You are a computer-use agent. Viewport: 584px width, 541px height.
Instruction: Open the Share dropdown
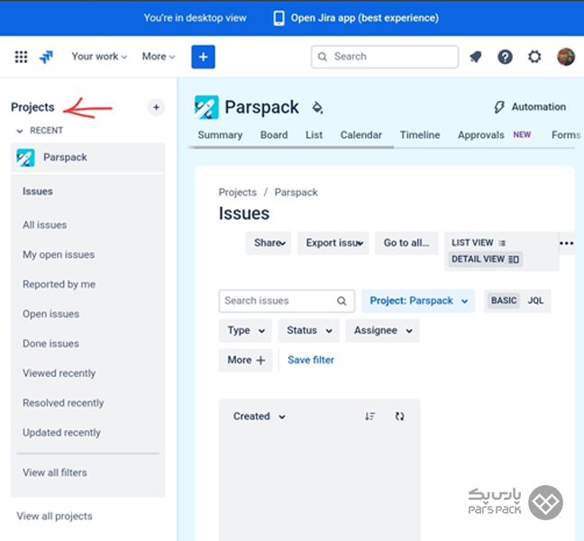coord(269,243)
